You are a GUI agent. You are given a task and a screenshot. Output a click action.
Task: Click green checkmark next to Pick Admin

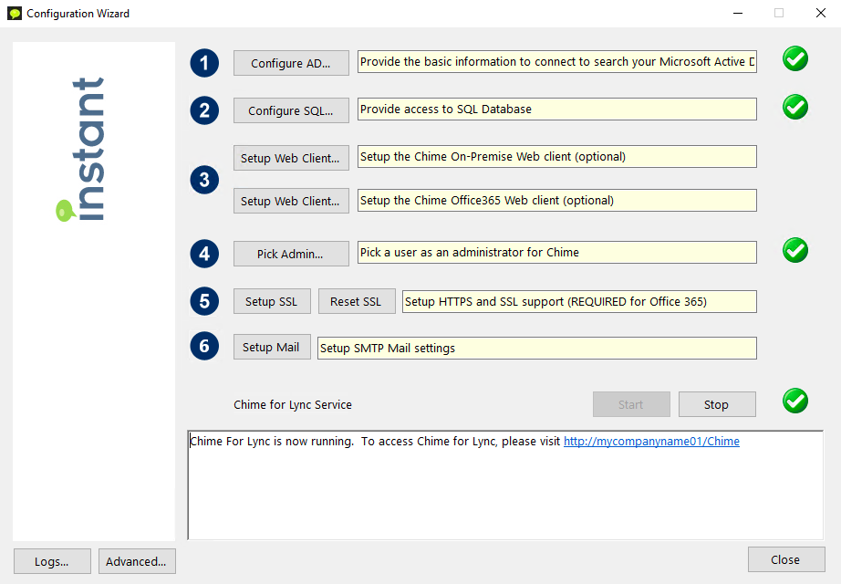coord(795,250)
